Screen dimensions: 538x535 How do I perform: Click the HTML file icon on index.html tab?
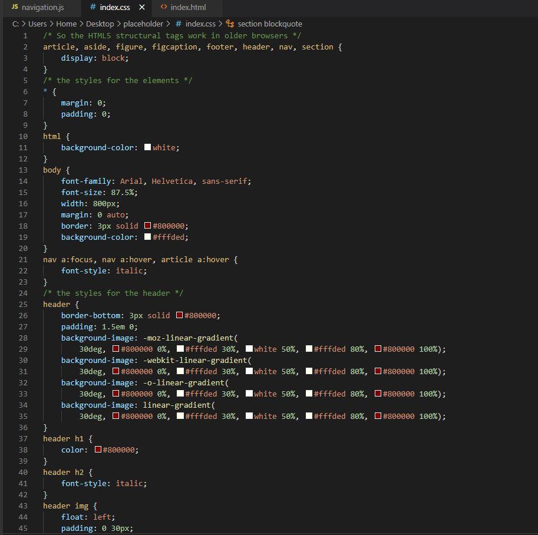tap(164, 7)
